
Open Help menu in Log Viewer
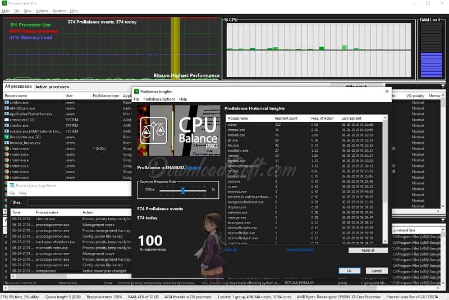(22, 193)
